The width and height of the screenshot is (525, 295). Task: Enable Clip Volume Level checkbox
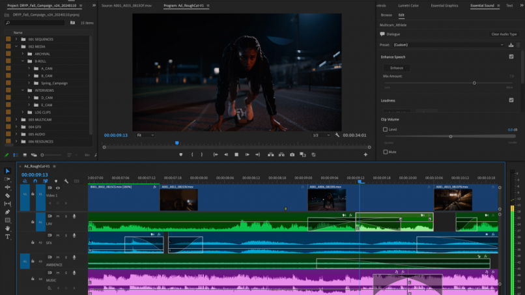click(x=385, y=129)
